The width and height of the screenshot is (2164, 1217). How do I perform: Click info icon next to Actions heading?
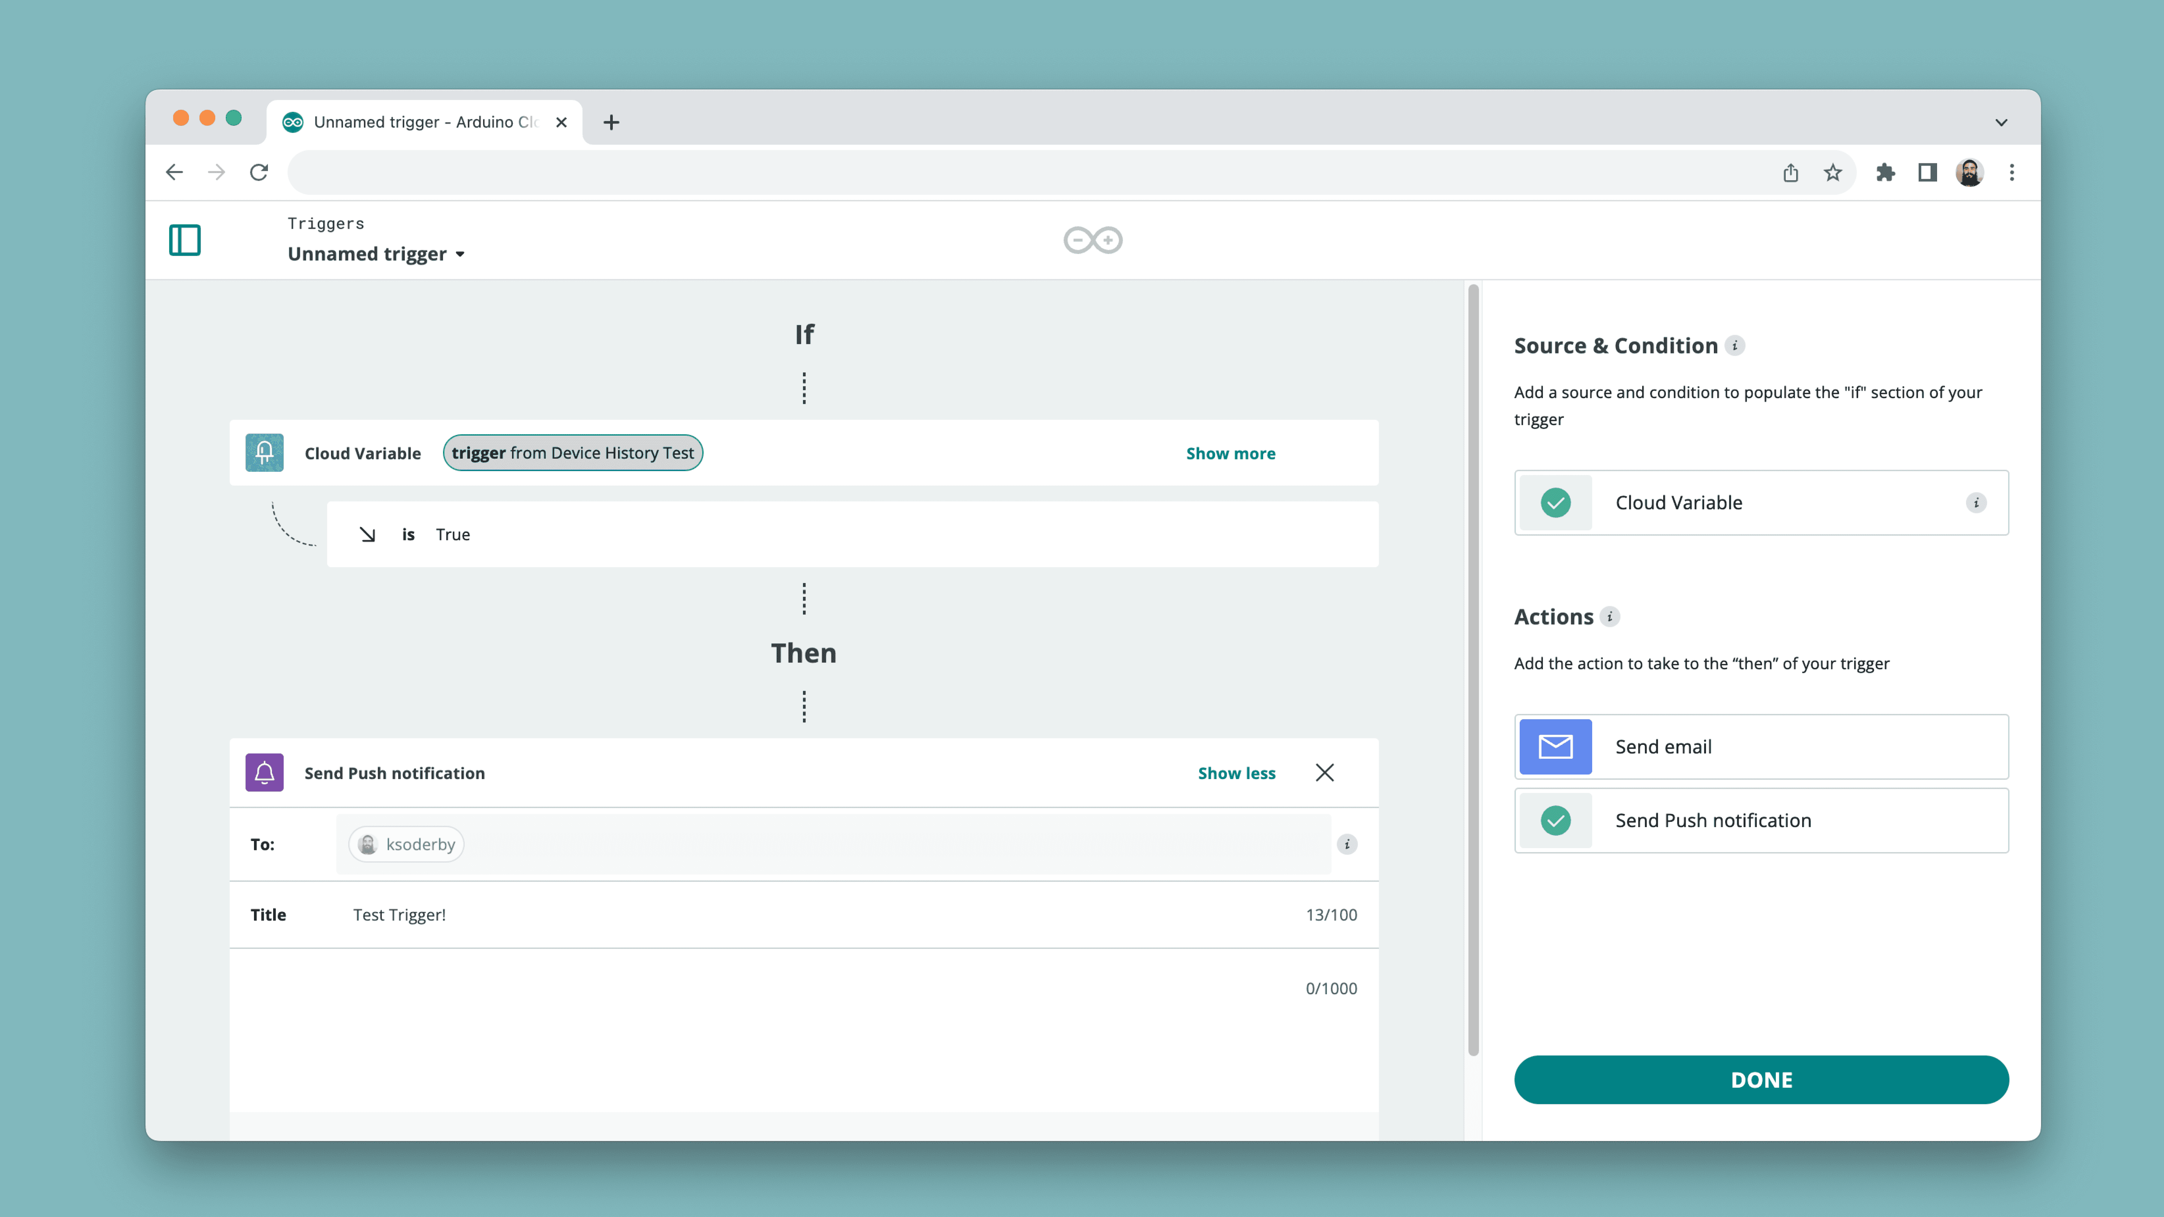point(1609,616)
